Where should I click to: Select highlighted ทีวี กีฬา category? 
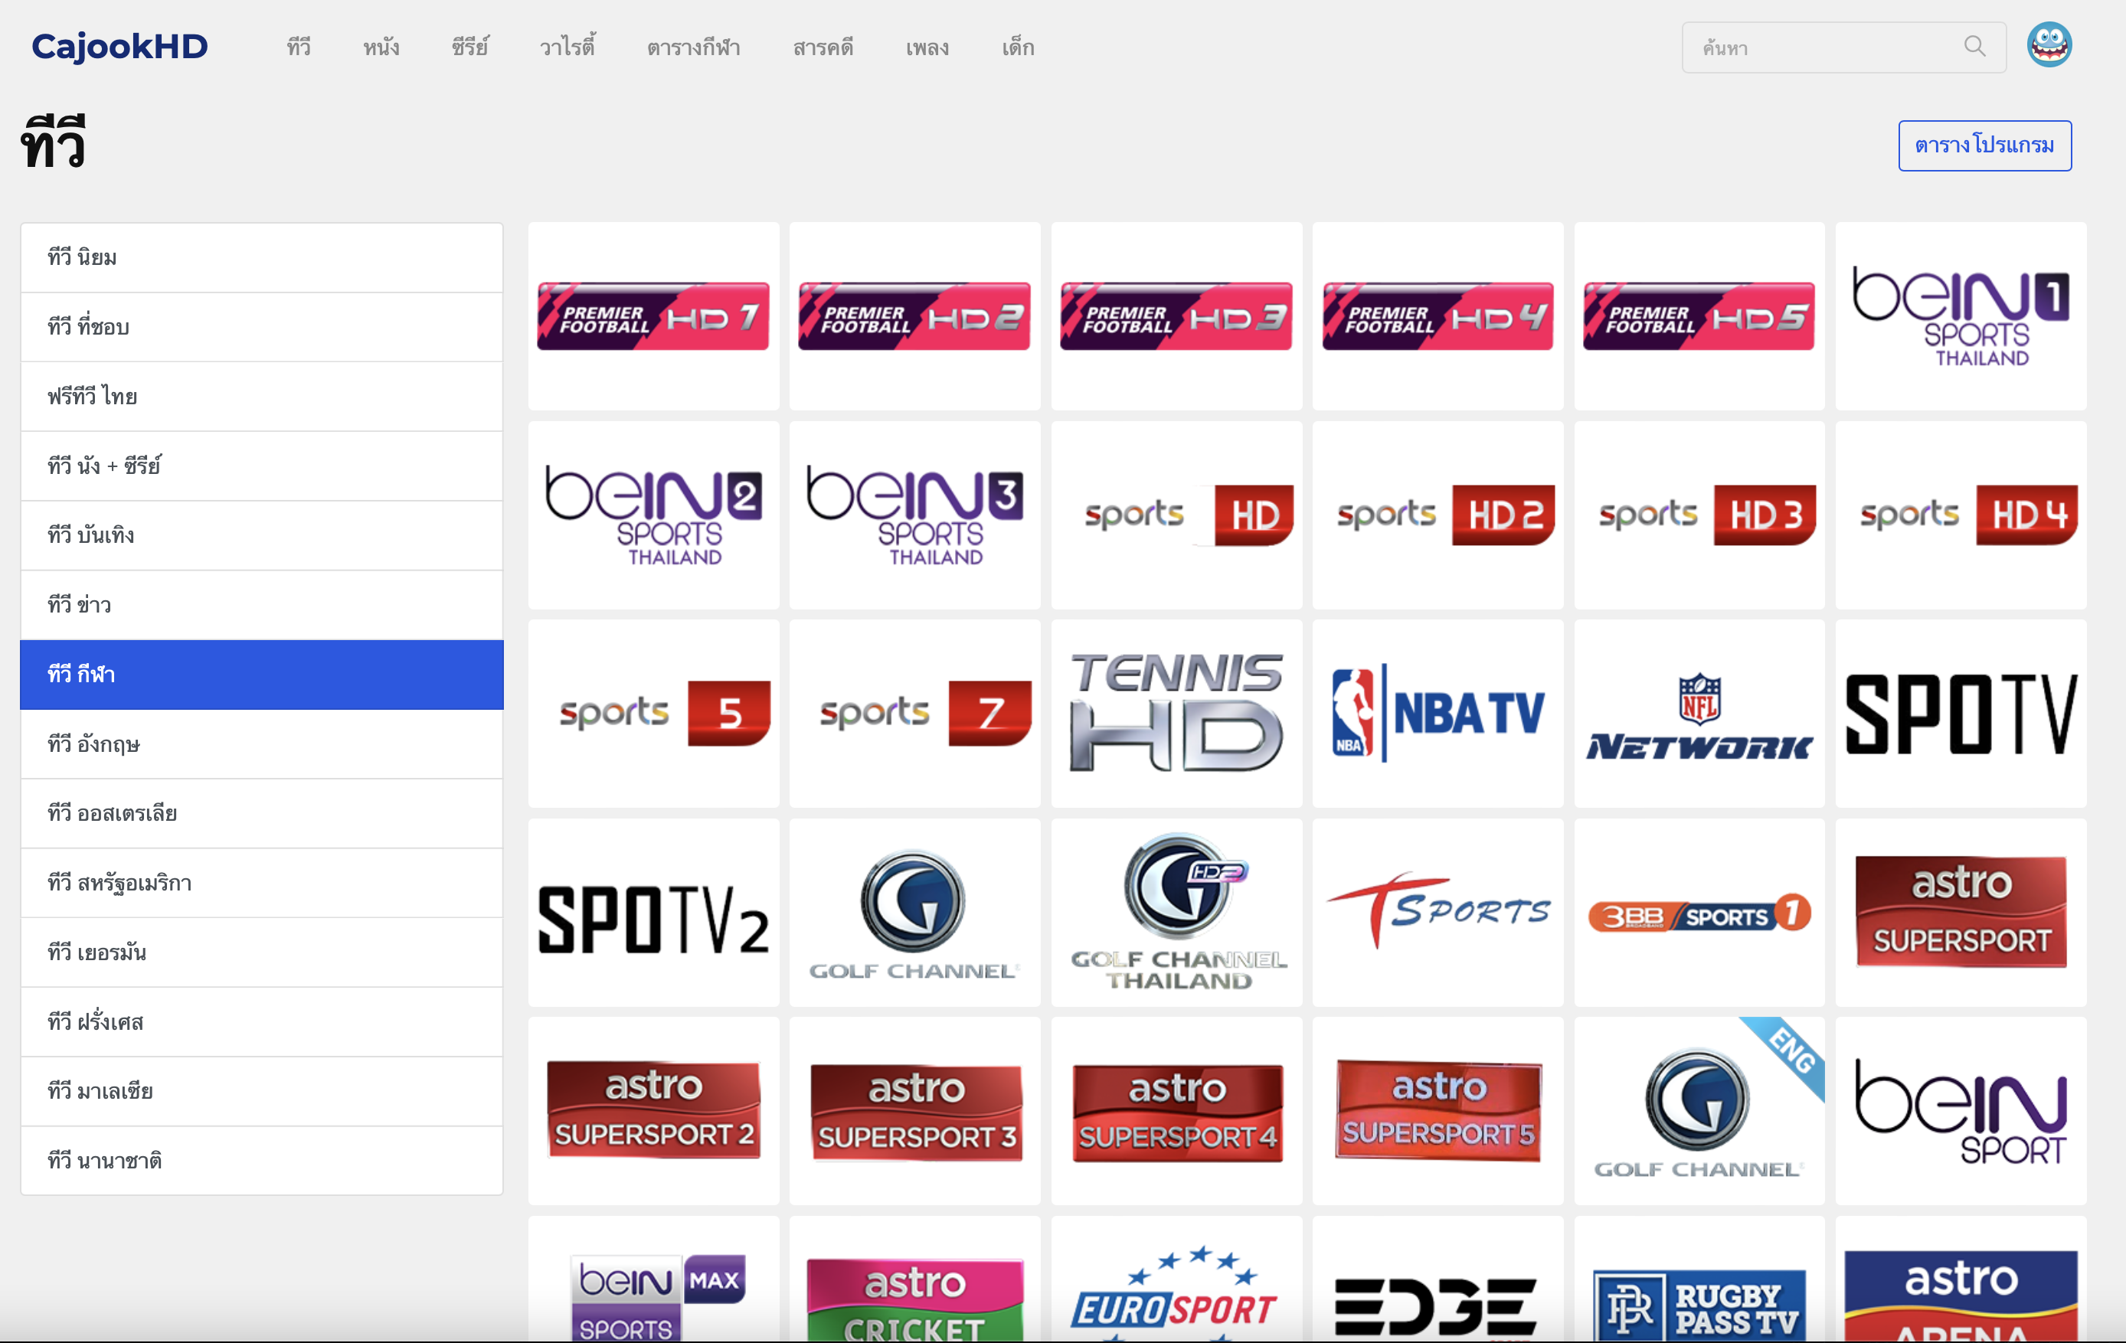tap(261, 675)
